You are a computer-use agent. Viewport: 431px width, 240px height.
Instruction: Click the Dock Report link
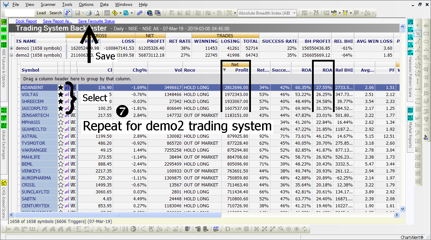coord(27,21)
